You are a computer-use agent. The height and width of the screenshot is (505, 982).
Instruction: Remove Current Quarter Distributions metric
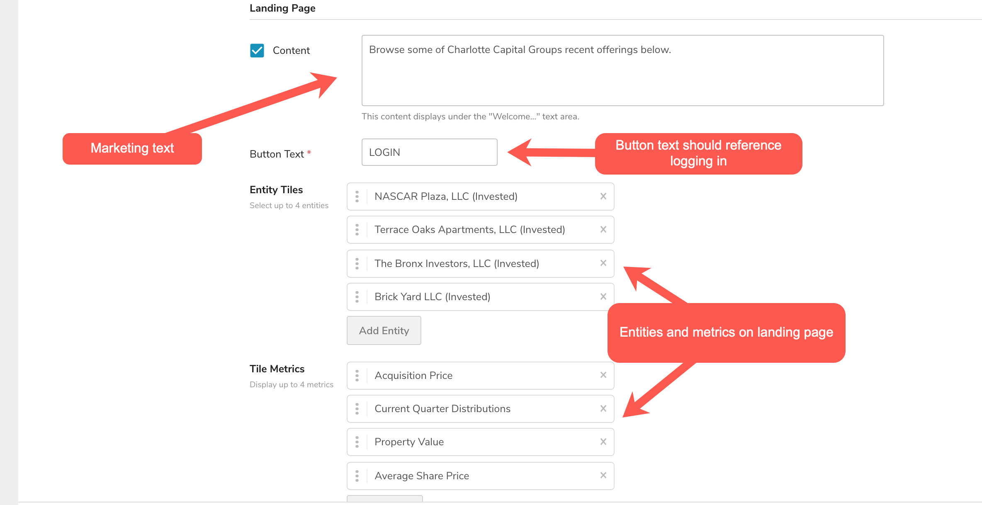click(603, 408)
